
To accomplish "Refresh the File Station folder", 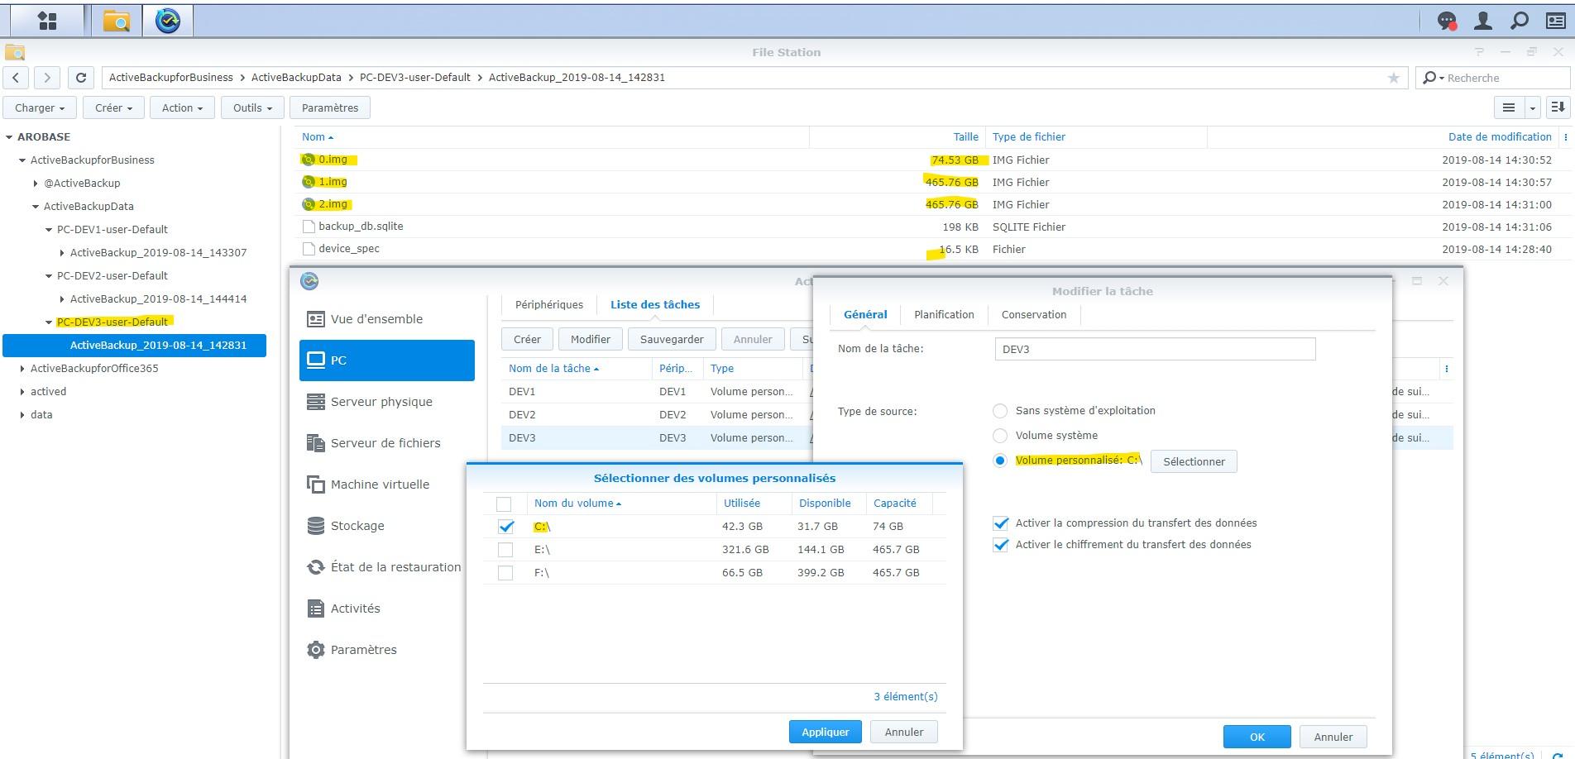I will point(80,78).
